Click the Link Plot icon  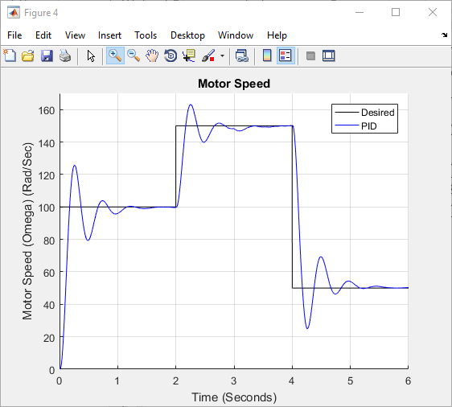(242, 55)
